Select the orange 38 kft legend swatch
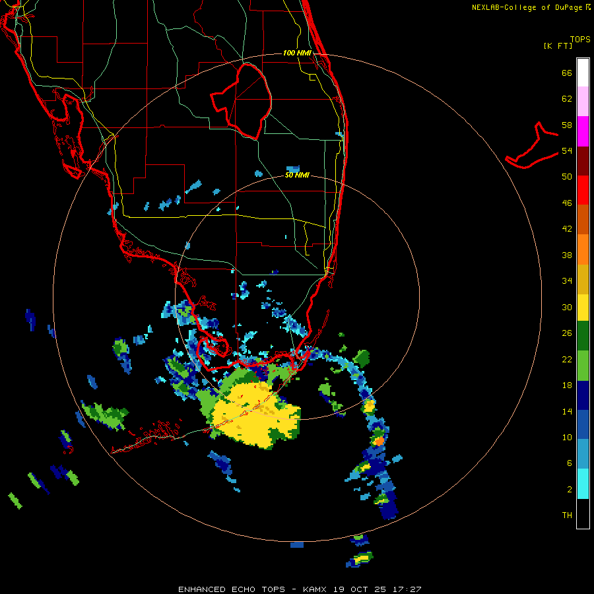This screenshot has width=594, height=594. (583, 249)
